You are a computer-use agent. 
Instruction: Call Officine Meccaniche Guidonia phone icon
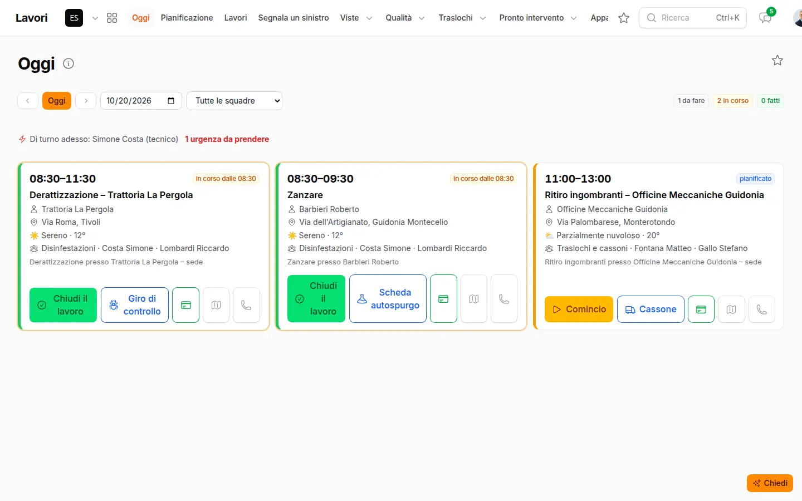(x=762, y=309)
